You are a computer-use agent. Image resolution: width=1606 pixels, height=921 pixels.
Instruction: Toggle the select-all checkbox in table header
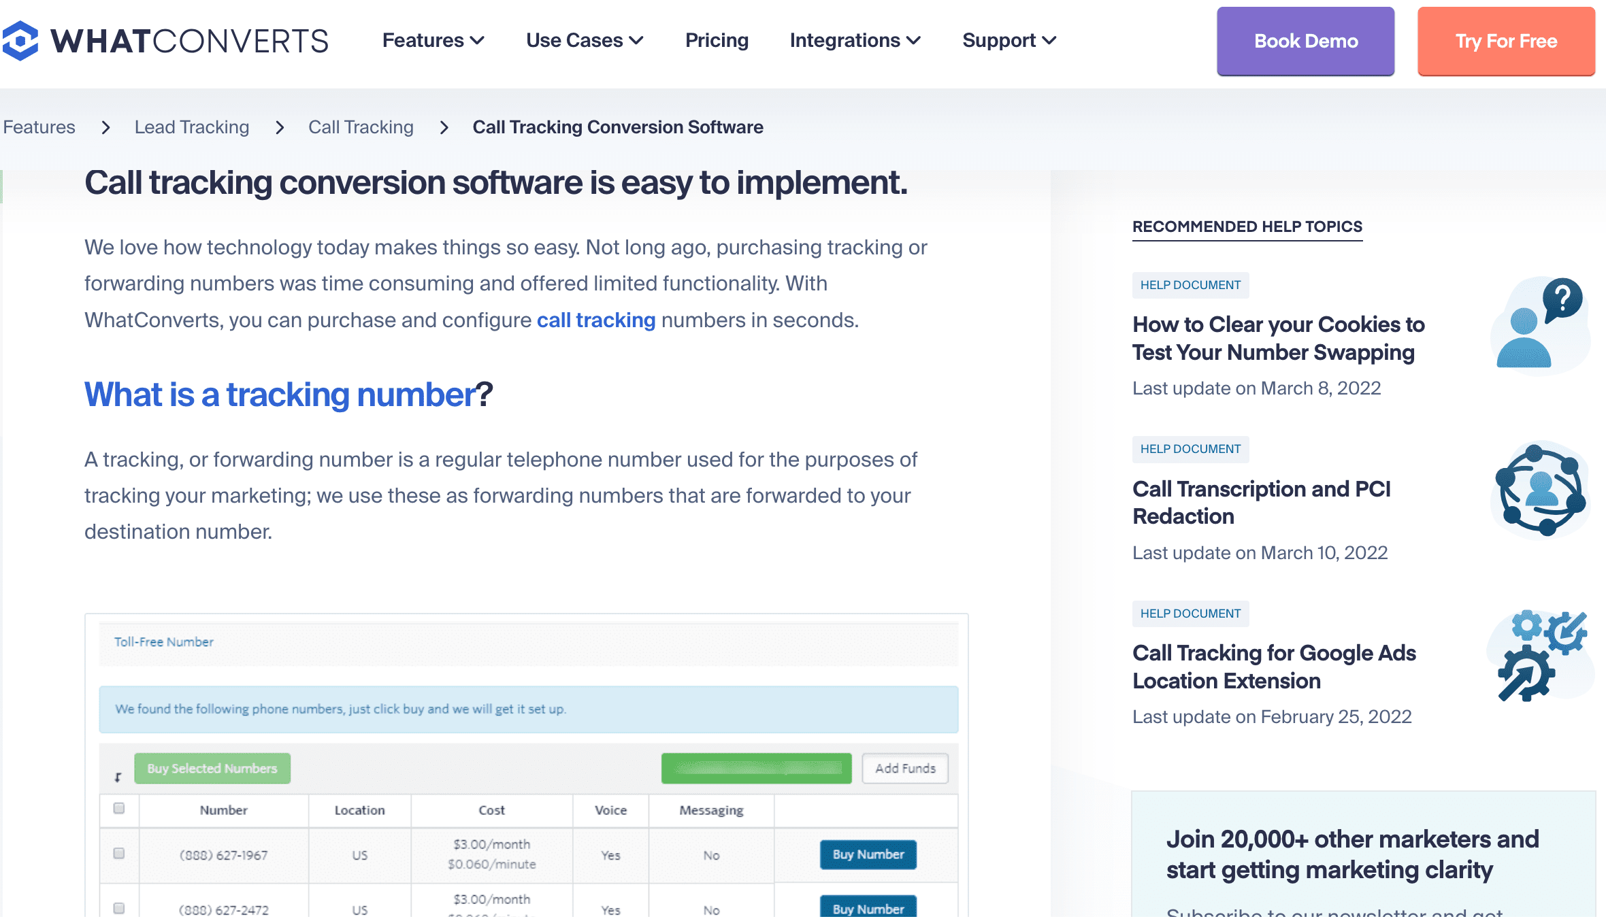[119, 808]
